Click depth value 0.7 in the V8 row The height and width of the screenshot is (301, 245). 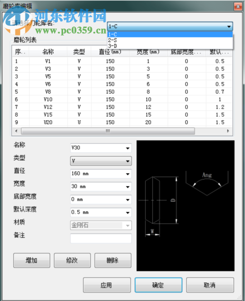(x=220, y=92)
